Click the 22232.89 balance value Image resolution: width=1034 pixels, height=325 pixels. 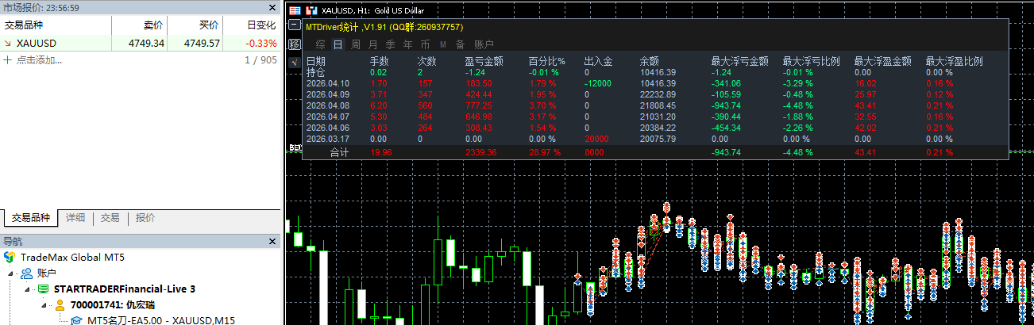pos(658,94)
